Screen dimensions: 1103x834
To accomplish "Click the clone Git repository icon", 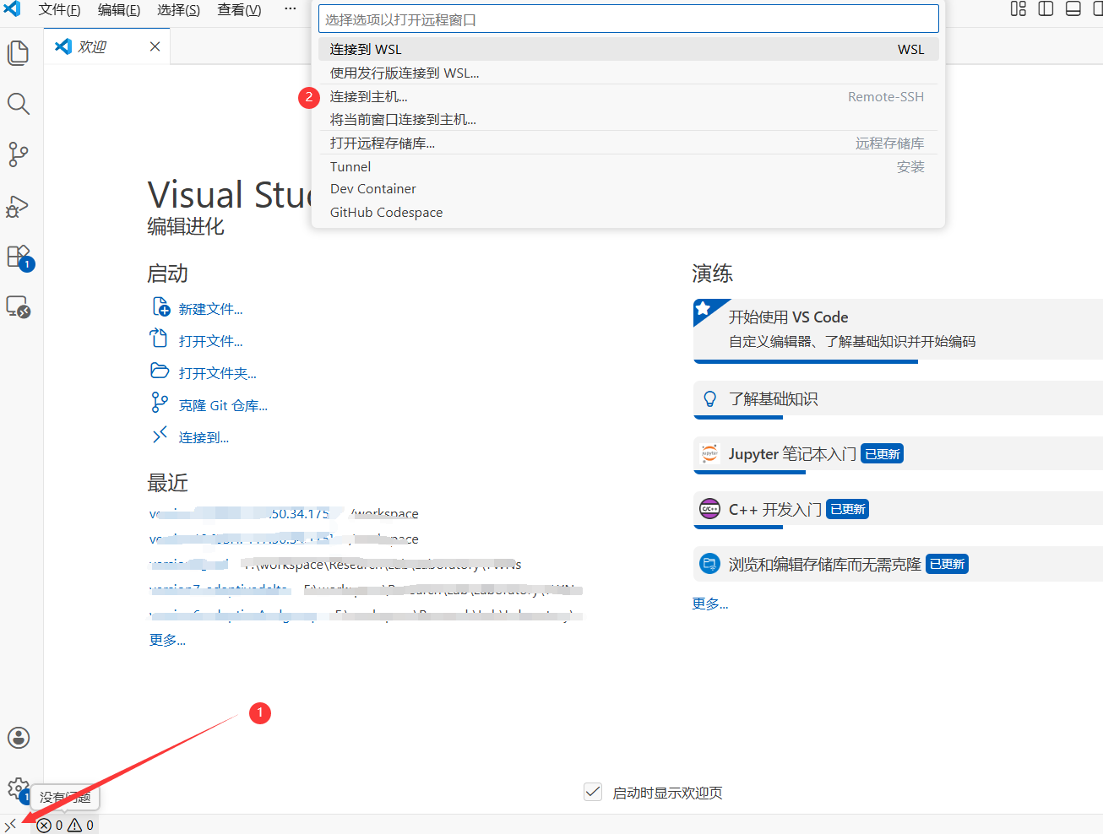I will tap(159, 403).
